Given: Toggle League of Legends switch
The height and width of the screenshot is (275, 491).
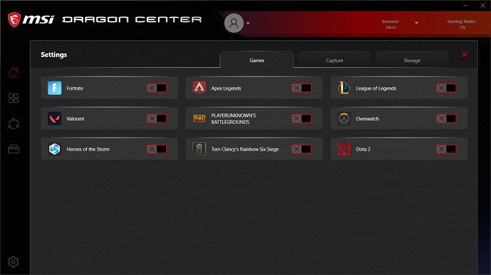Looking at the screenshot, I should 446,88.
